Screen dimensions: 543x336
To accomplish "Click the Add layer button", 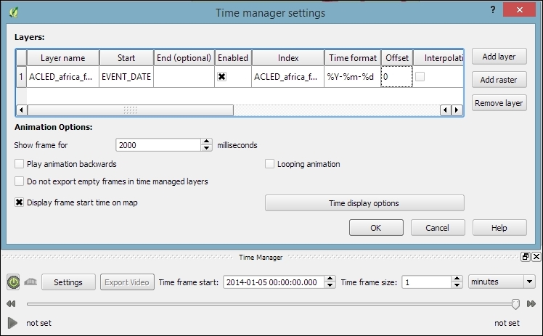I will [x=499, y=57].
